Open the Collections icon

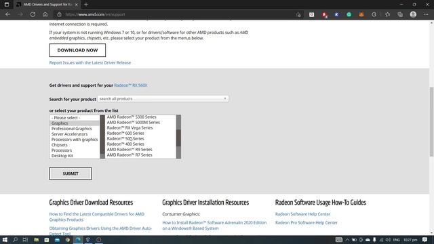click(x=400, y=14)
